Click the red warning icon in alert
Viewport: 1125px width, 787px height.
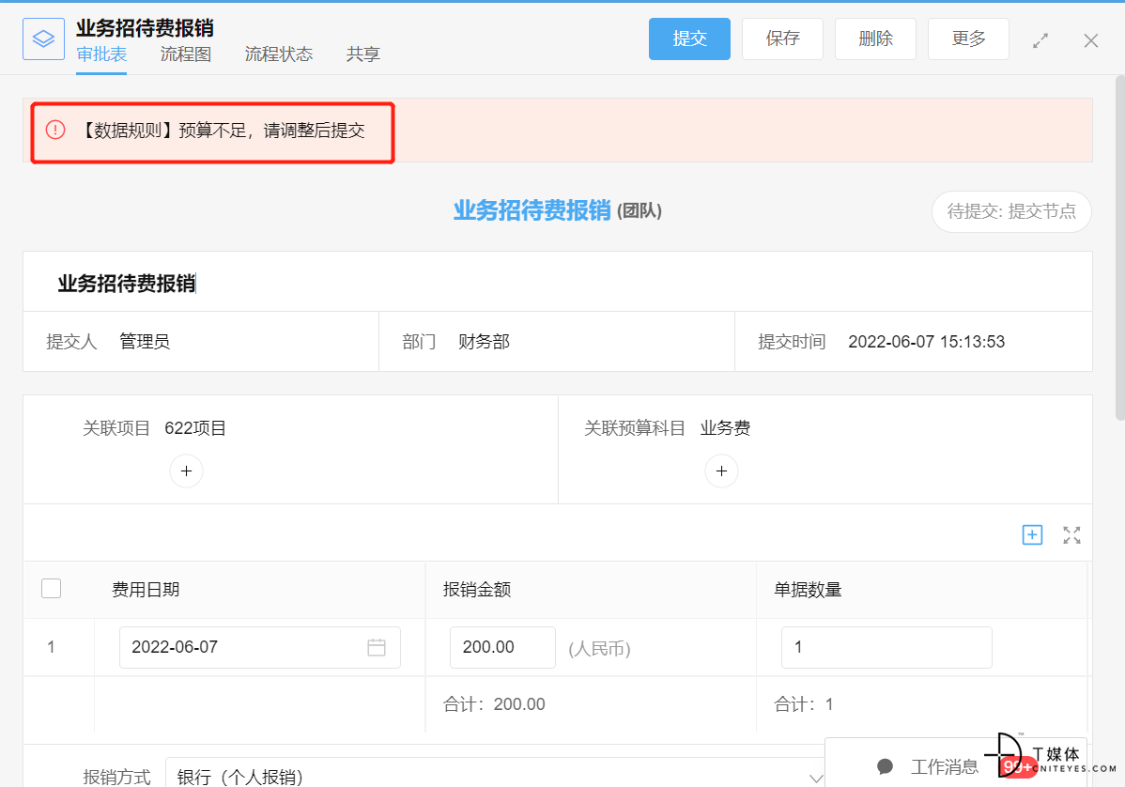point(55,130)
